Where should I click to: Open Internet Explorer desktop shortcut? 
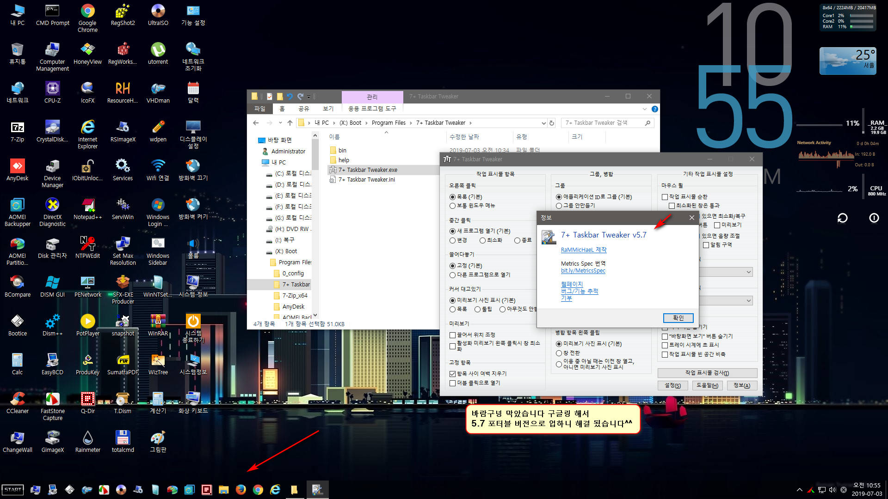(x=87, y=135)
